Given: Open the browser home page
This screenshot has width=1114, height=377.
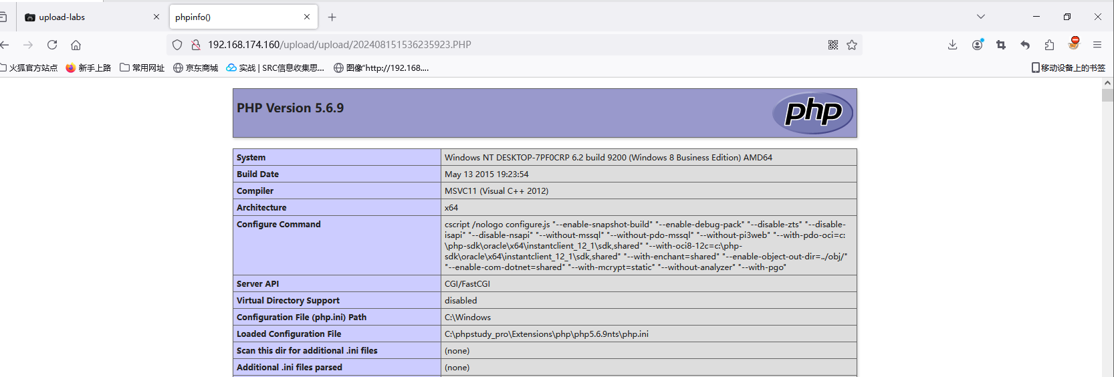Looking at the screenshot, I should [x=76, y=45].
